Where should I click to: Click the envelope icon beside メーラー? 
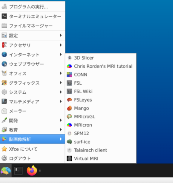click(x=4, y=111)
